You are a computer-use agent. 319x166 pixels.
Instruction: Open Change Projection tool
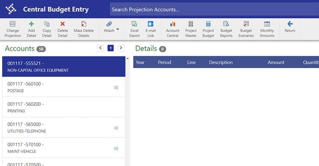(x=13, y=29)
